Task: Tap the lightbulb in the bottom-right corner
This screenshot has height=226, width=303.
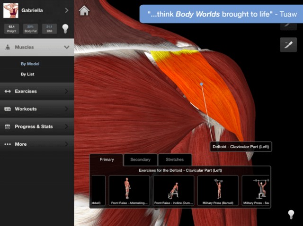Action: (291, 215)
